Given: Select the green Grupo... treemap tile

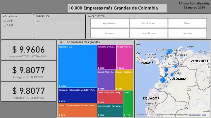Looking at the screenshot, I should 128,104.
